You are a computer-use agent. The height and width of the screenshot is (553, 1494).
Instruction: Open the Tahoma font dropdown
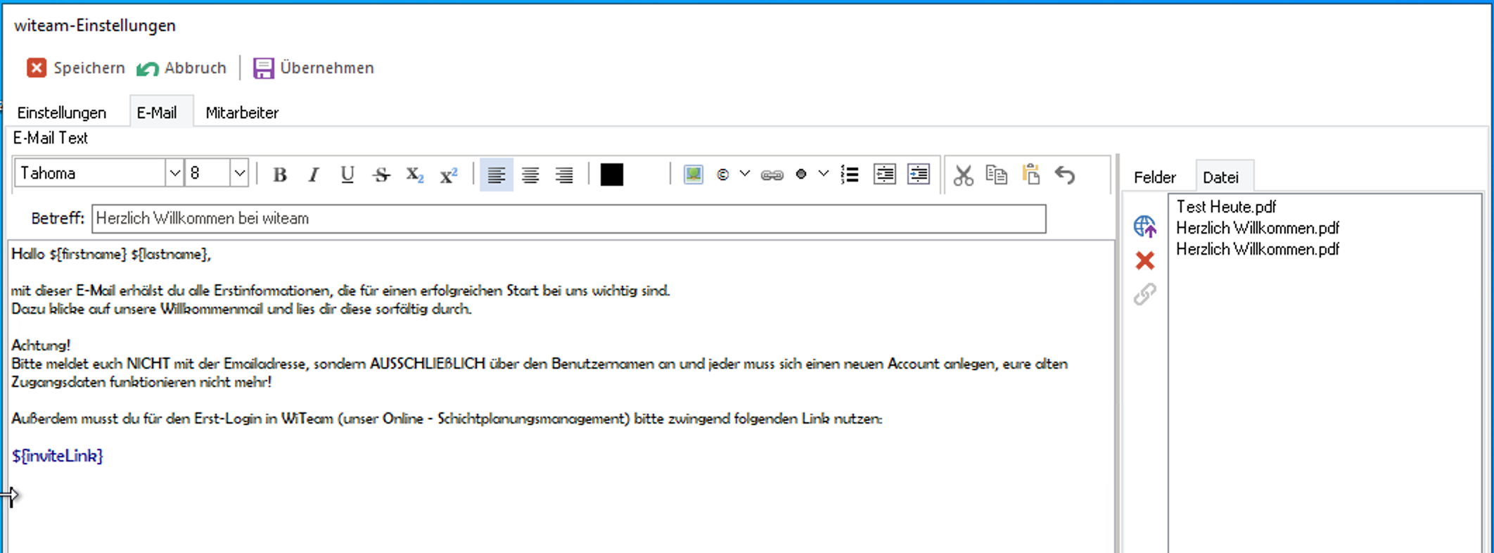pos(174,174)
